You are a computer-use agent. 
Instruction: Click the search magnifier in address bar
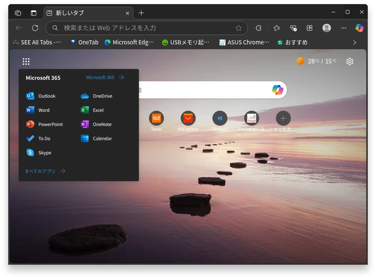[x=55, y=28]
